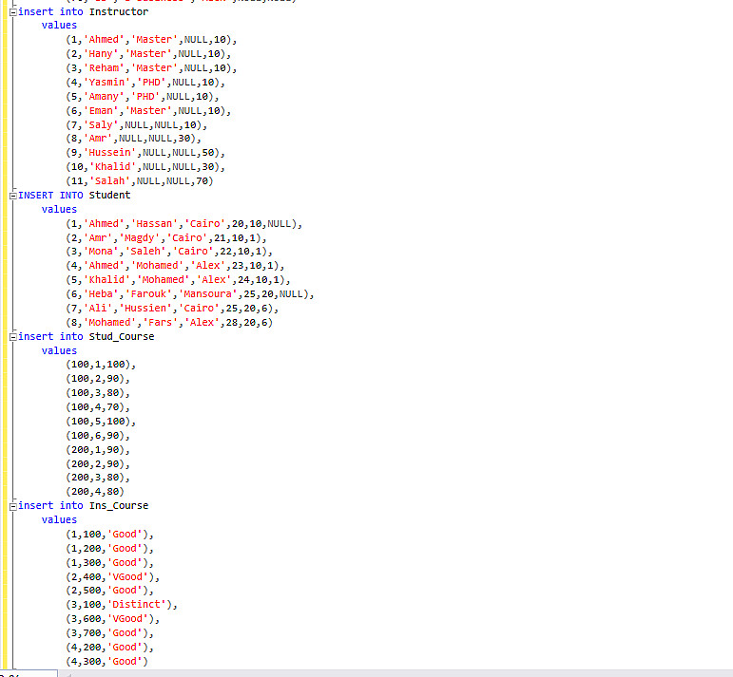
Task: Collapse the insert into Instructor block
Action: (13, 12)
